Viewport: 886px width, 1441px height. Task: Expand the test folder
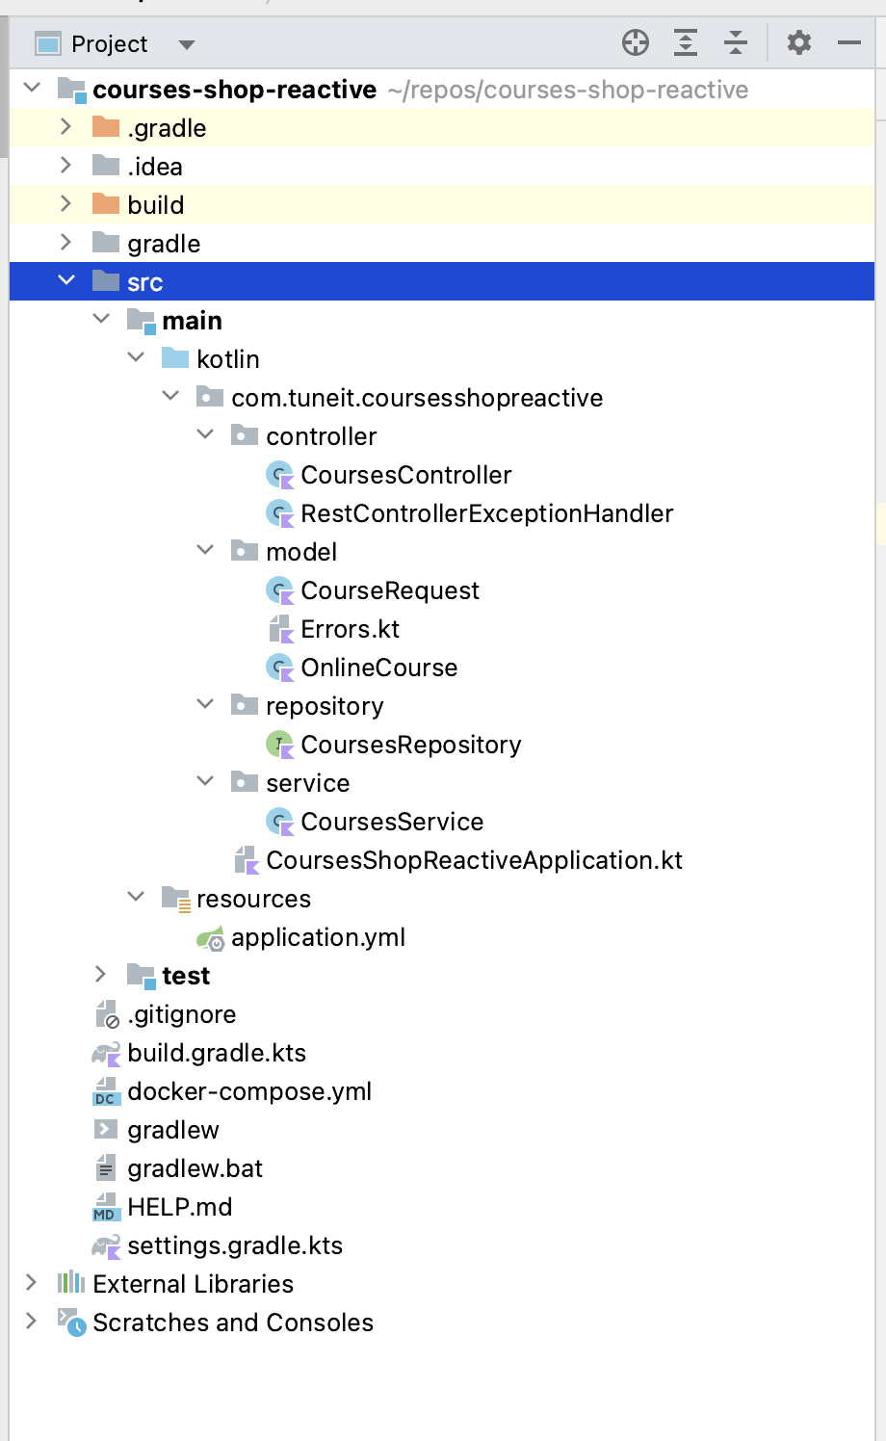coord(101,975)
